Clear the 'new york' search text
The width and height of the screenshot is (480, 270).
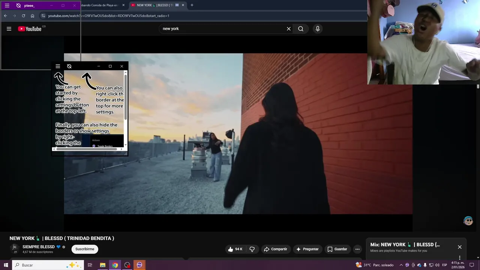289,29
